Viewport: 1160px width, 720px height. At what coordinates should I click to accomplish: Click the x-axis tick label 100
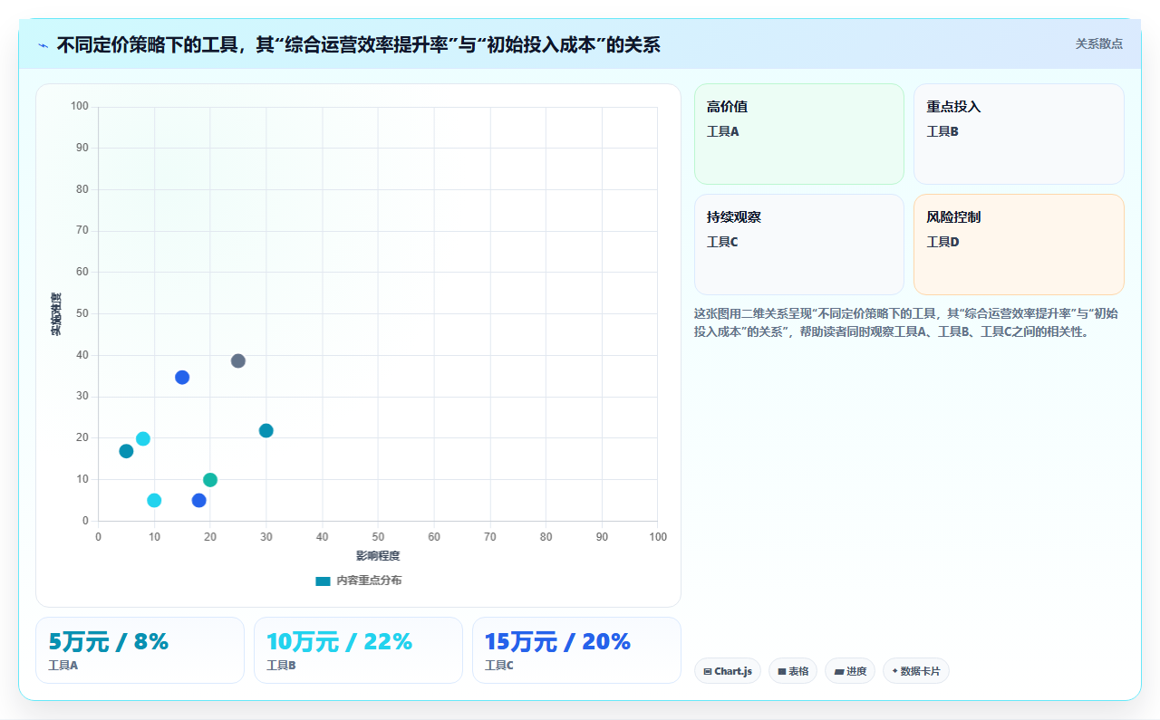pyautogui.click(x=658, y=537)
